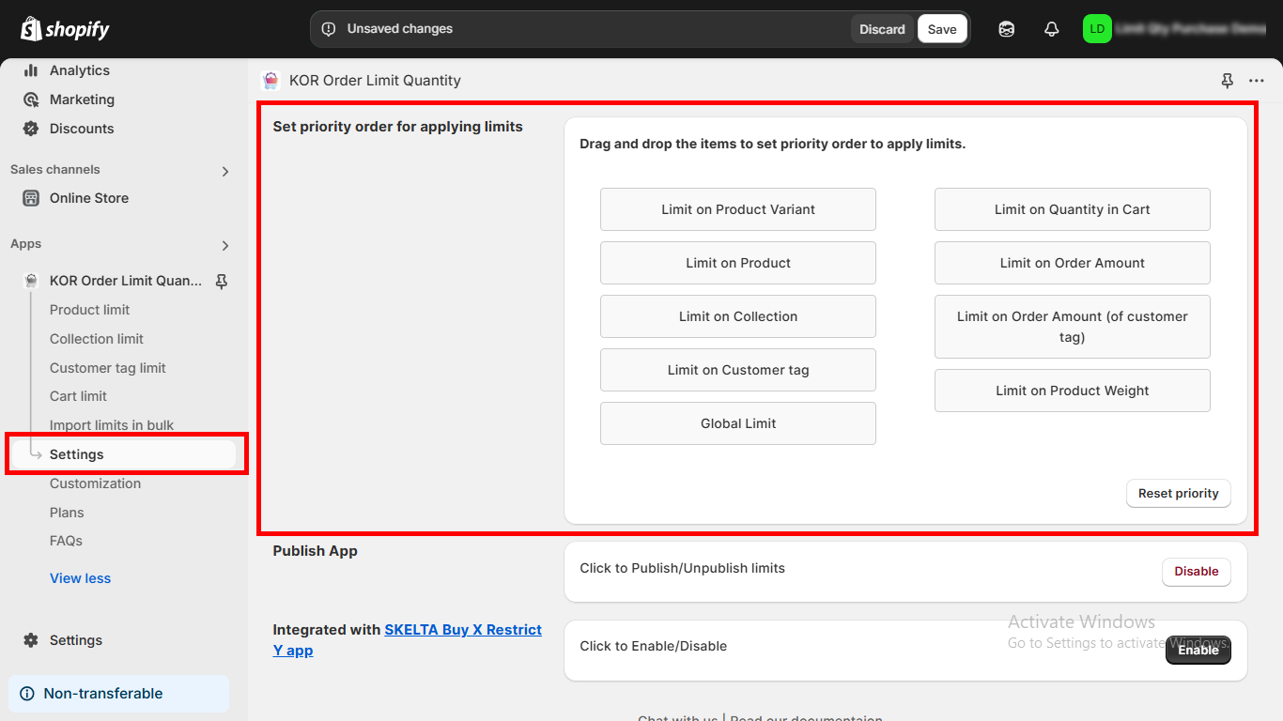The height and width of the screenshot is (721, 1283).
Task: Open SKELTA Buy X Restrict Y link
Action: point(462,630)
